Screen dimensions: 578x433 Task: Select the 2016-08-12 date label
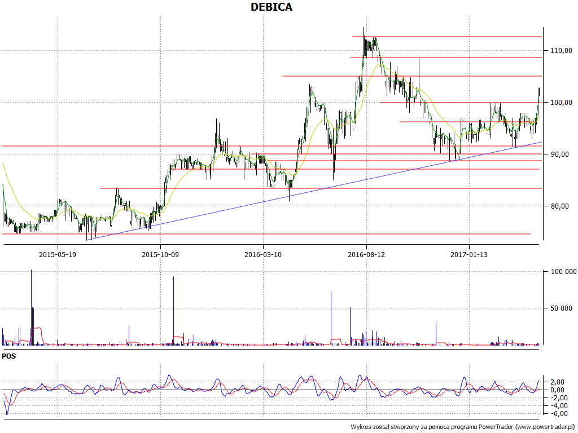click(366, 254)
